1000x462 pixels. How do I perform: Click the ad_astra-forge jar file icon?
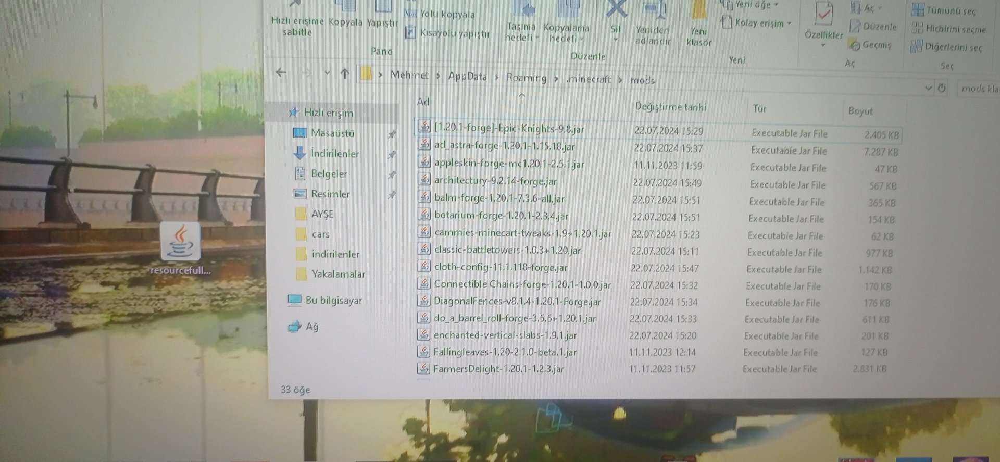click(424, 144)
